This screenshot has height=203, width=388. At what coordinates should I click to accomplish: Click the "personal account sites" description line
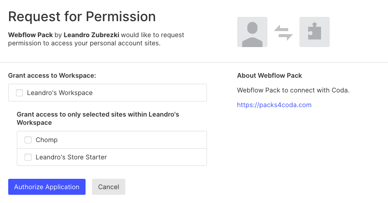tap(84, 43)
